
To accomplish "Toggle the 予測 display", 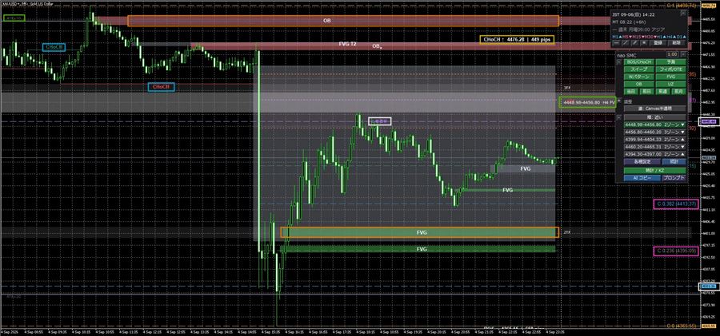I will point(671,62).
